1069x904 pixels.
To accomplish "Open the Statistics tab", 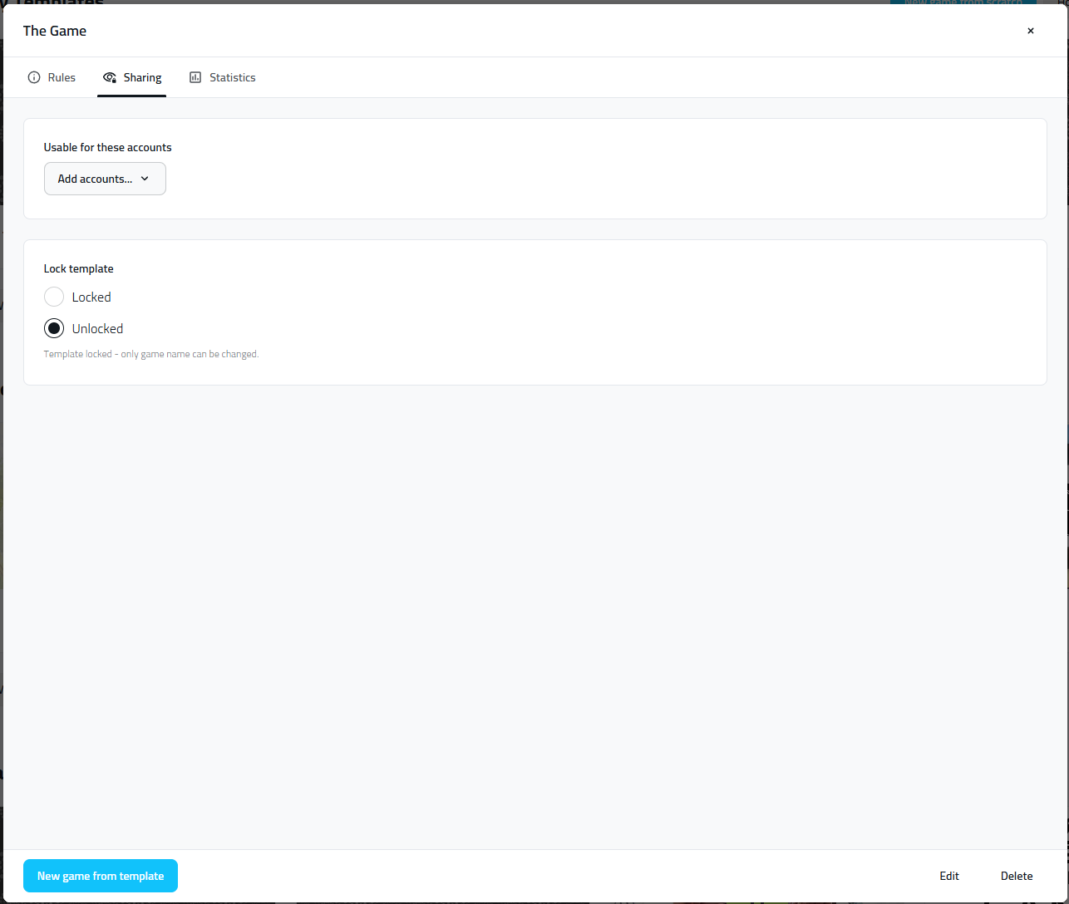I will click(x=232, y=77).
